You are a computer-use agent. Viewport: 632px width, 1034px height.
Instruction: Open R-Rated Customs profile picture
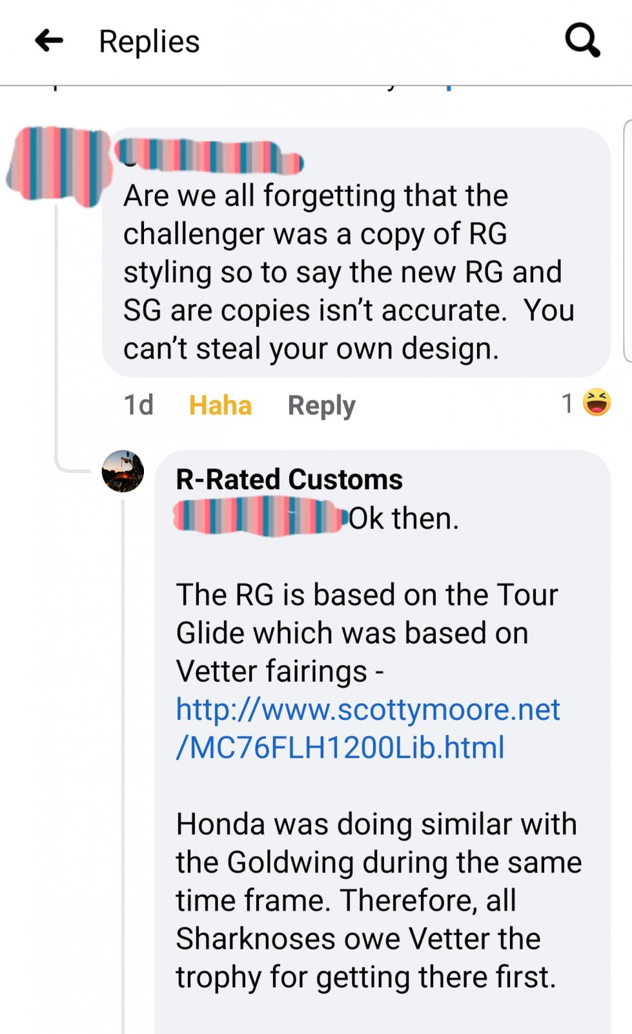point(123,471)
